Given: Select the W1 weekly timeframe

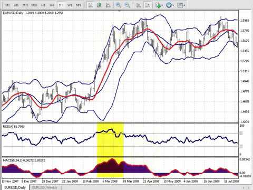Looking at the screenshot, I should pos(70,5).
